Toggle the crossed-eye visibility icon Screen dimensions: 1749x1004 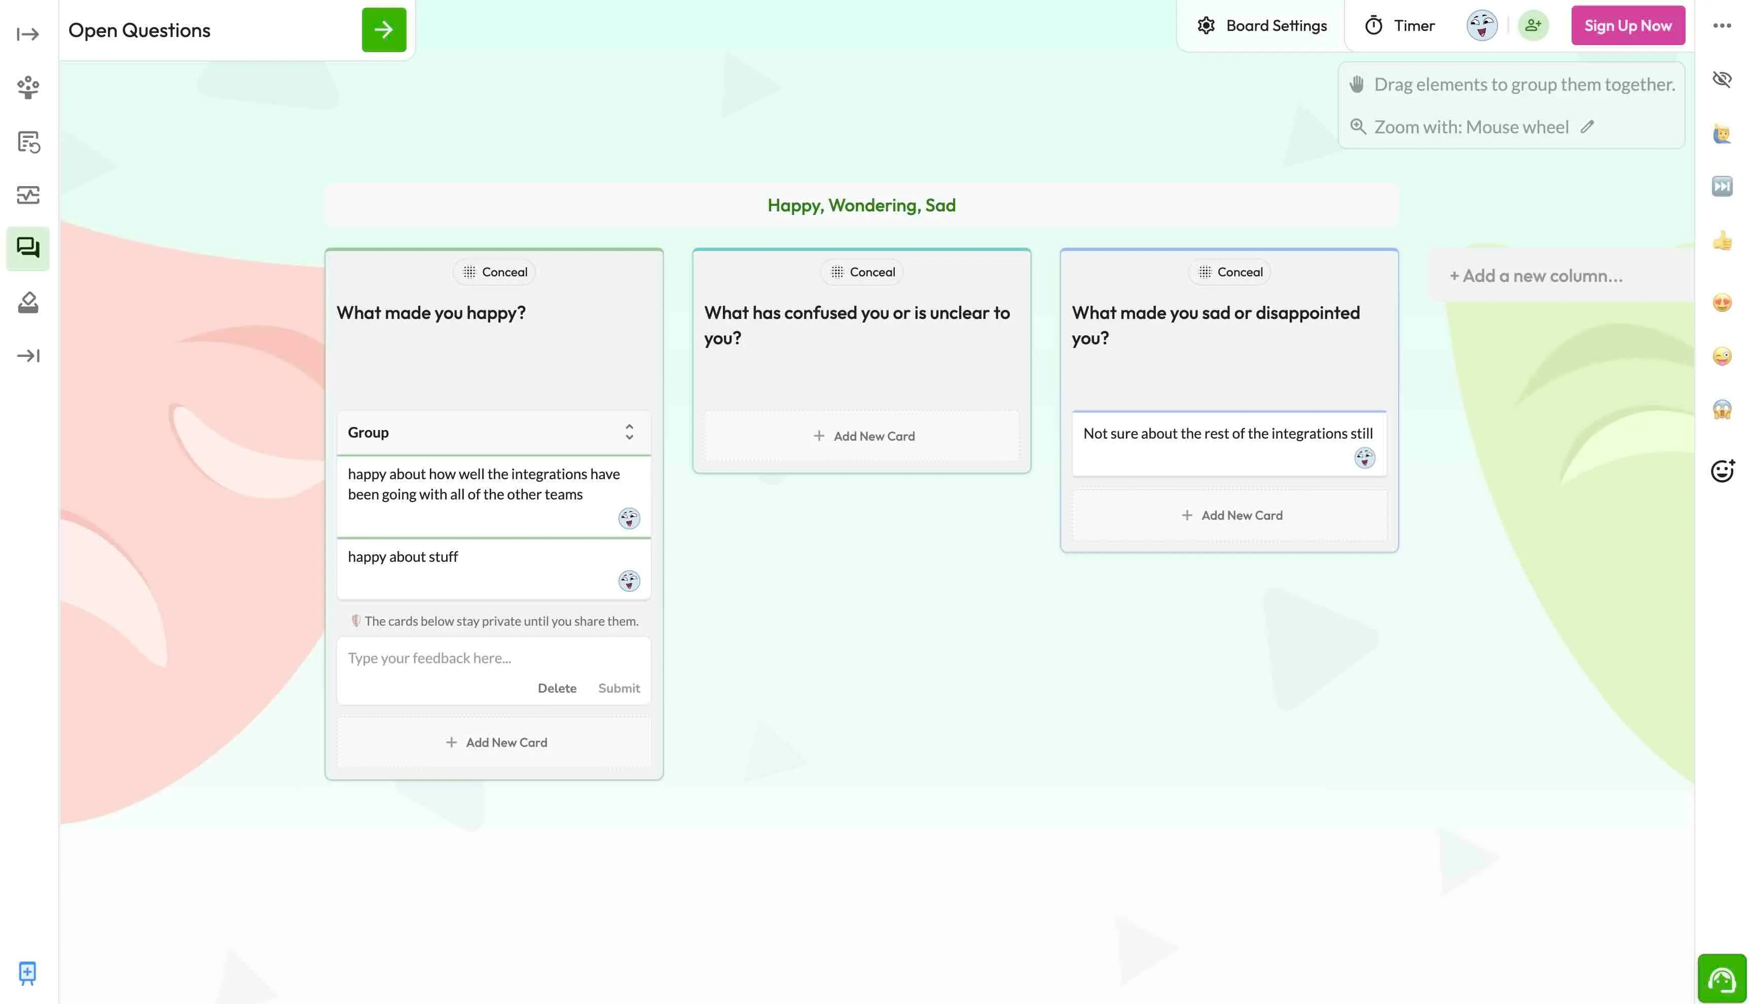point(1722,79)
